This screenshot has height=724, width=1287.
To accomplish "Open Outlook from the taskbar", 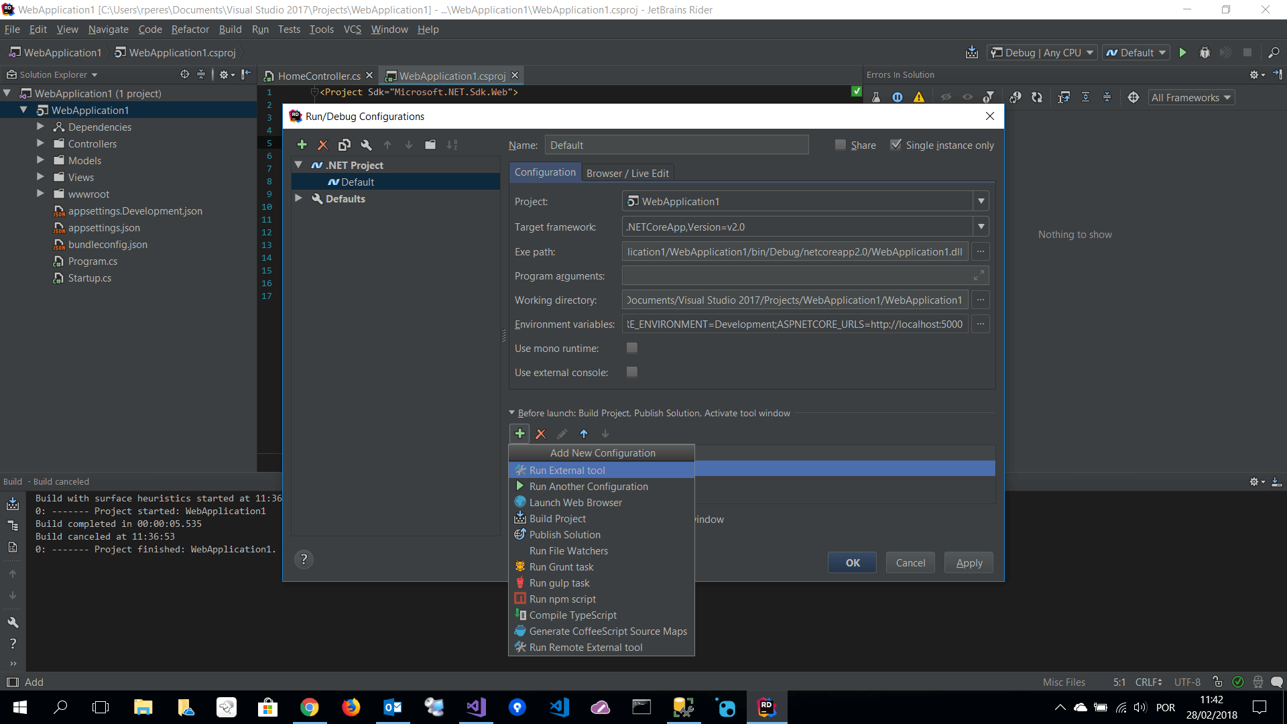I will [392, 707].
